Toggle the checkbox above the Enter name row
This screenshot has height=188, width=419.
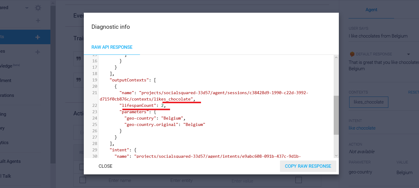[x=82, y=167]
